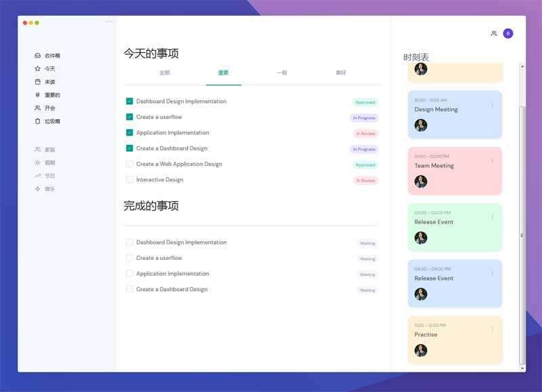Click the star icon beside 今天
Screen dimensions: 542x392
click(38, 68)
